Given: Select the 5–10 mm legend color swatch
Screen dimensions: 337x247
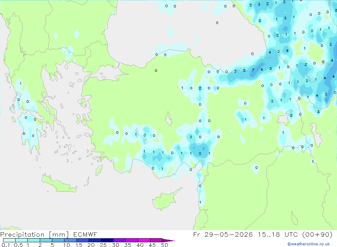Looking at the screenshot, I should click(x=58, y=240).
